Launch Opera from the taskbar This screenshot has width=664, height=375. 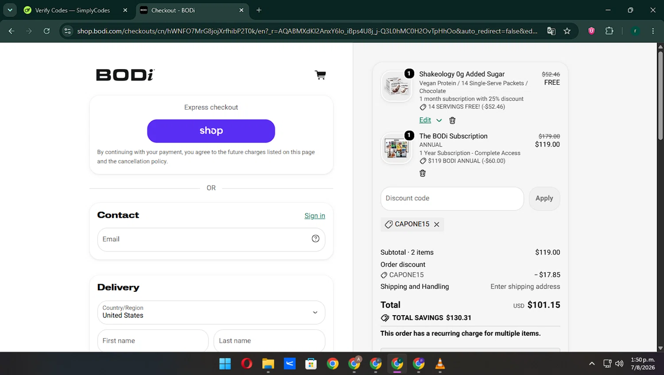[x=247, y=364]
